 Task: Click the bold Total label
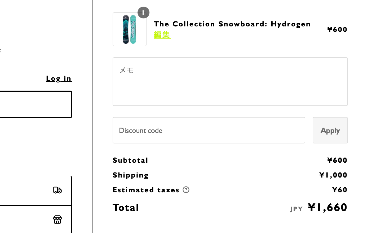click(x=126, y=208)
